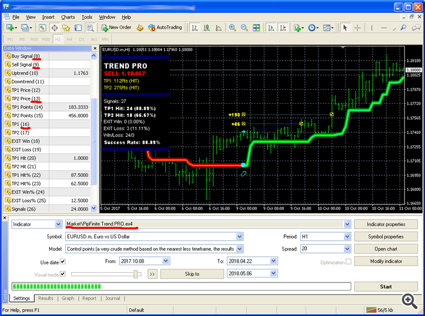Toggle the Strategy Tester icon
The image size is (425, 316).
[x=90, y=28]
